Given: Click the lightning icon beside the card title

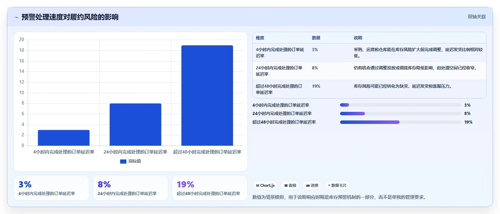Looking at the screenshot, I should click(16, 17).
